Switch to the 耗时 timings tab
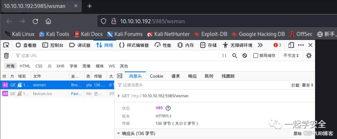The height and width of the screenshot is (139, 337). [x=209, y=76]
